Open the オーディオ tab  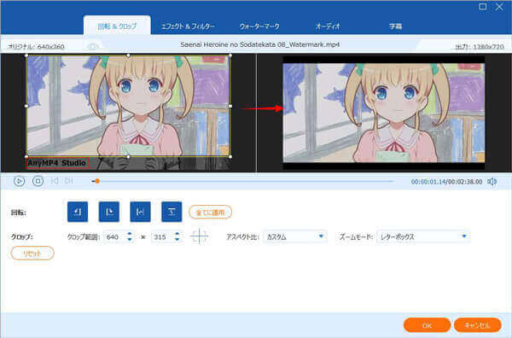[328, 26]
